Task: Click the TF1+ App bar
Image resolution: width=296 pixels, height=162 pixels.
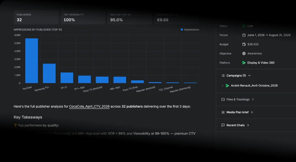Action: pyautogui.click(x=85, y=79)
